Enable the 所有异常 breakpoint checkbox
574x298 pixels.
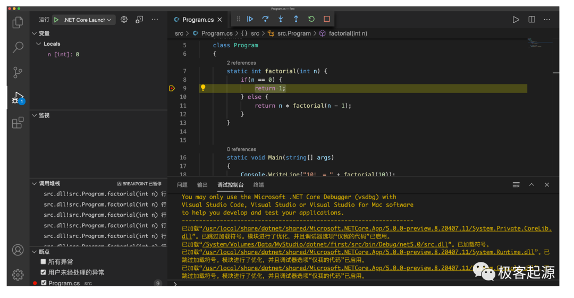point(44,262)
